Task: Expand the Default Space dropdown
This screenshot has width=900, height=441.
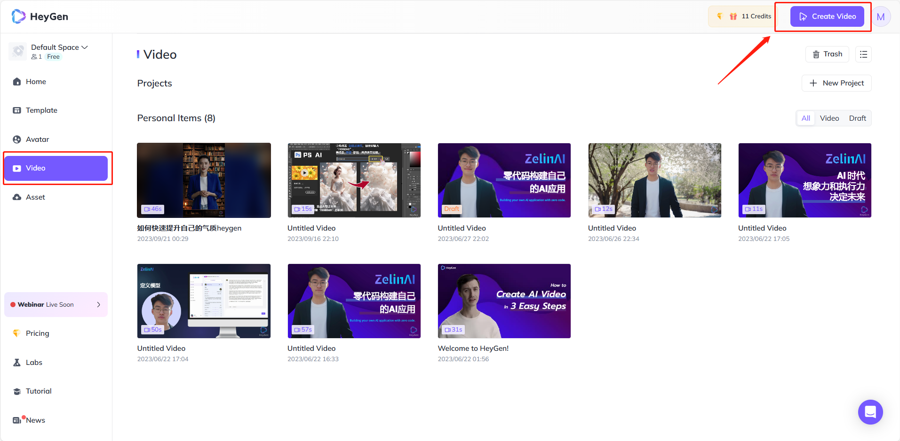Action: coord(59,47)
